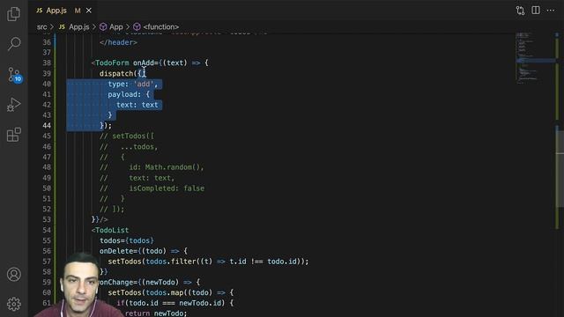Image resolution: width=564 pixels, height=317 pixels.
Task: Click the Open Changes compare icon
Action: click(x=520, y=11)
